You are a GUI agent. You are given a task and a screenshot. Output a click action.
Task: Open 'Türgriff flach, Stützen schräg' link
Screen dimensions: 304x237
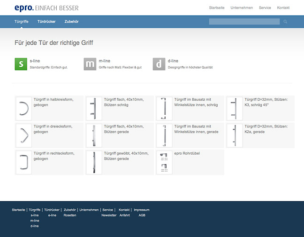124,102
